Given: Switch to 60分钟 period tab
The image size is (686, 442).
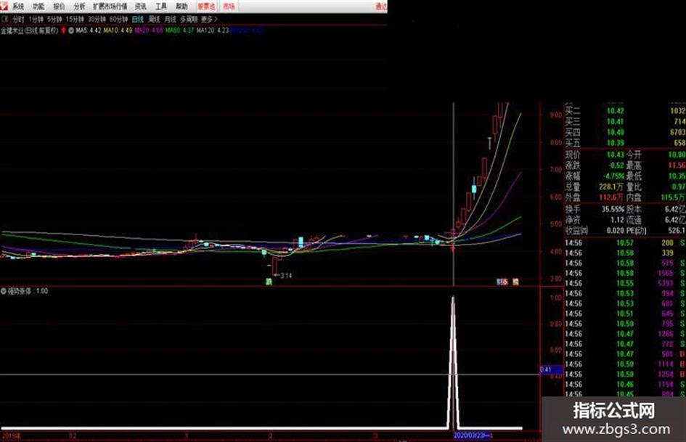Looking at the screenshot, I should click(118, 20).
